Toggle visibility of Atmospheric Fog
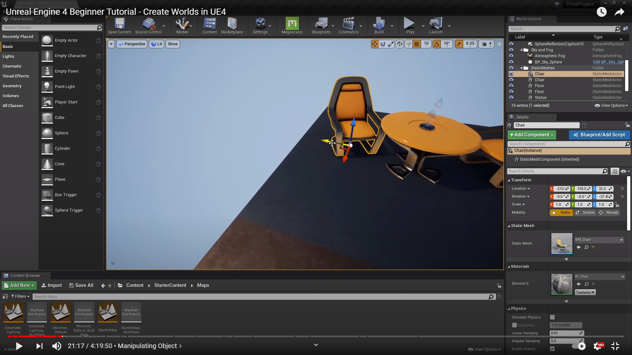The width and height of the screenshot is (632, 355). pyautogui.click(x=511, y=56)
